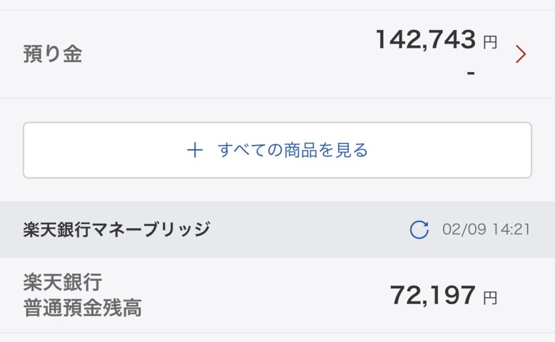Tap the 楽天銀行マネーブリッジ section header
555x342 pixels.
click(117, 229)
